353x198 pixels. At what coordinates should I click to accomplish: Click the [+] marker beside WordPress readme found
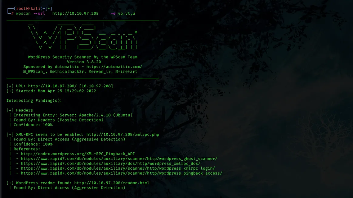pyautogui.click(x=10, y=183)
